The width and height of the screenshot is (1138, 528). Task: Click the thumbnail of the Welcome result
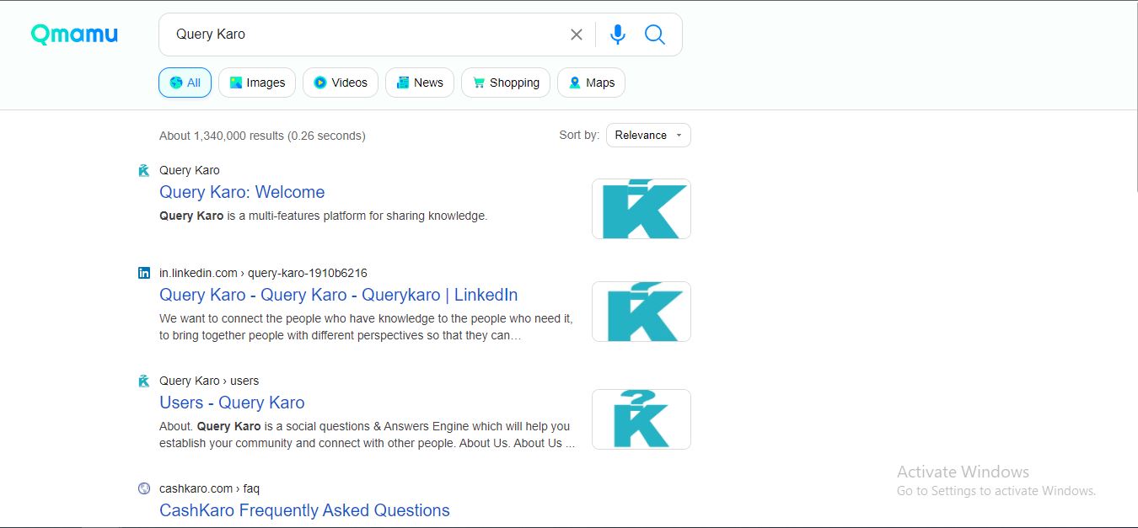(x=641, y=209)
